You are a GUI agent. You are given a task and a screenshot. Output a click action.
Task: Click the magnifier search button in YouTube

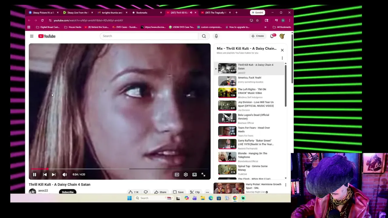pyautogui.click(x=204, y=36)
